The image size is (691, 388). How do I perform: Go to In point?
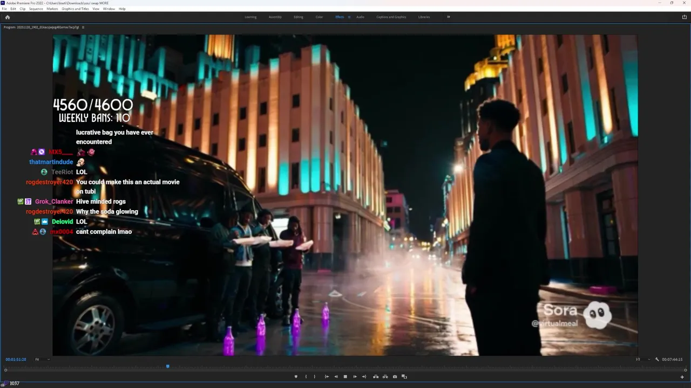[x=327, y=377]
